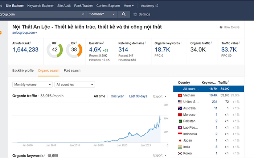
Task: Click info icon beside Backlinks
Action: pos(104,42)
